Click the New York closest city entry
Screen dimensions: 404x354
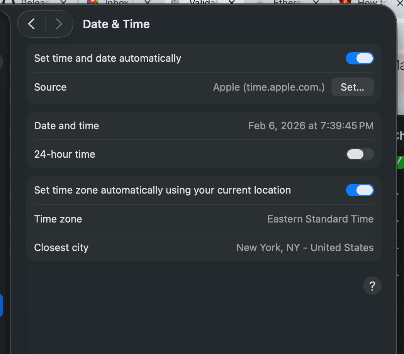[x=305, y=248]
